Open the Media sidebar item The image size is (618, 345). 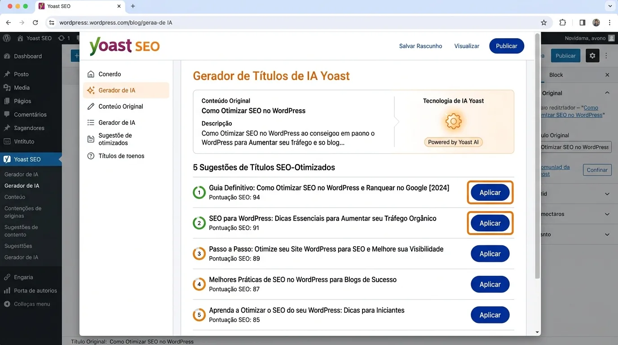(22, 88)
